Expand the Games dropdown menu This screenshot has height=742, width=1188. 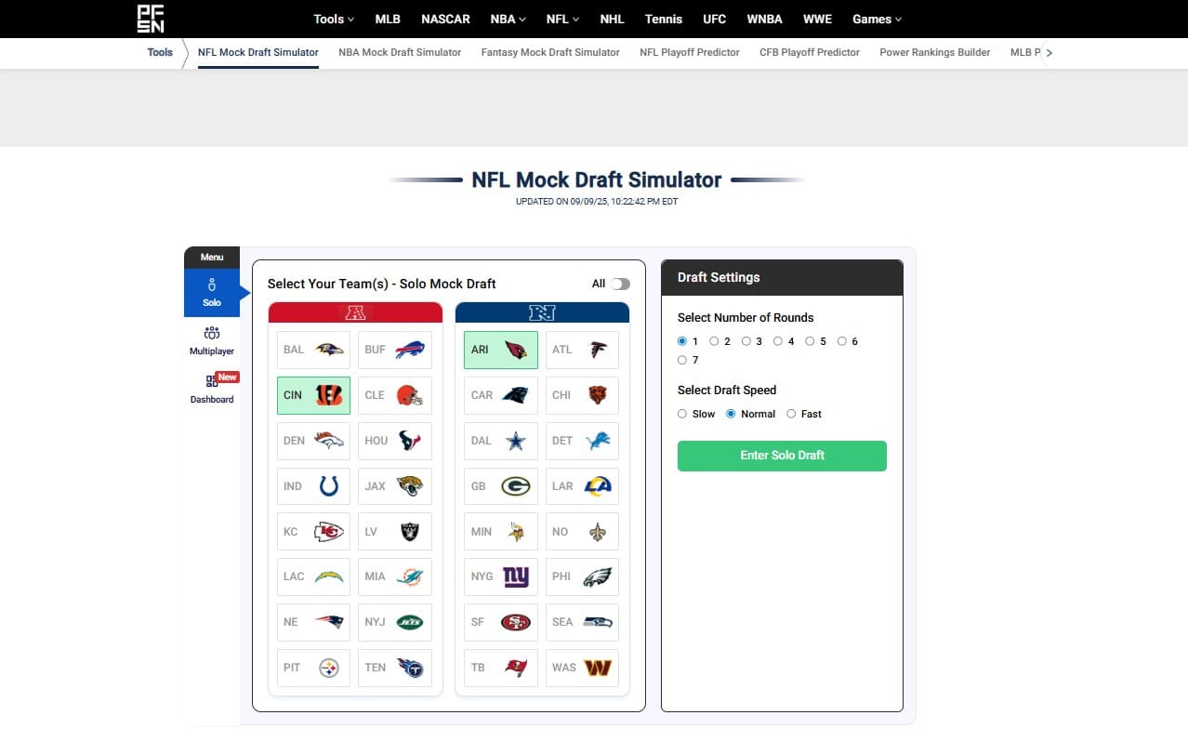(877, 19)
